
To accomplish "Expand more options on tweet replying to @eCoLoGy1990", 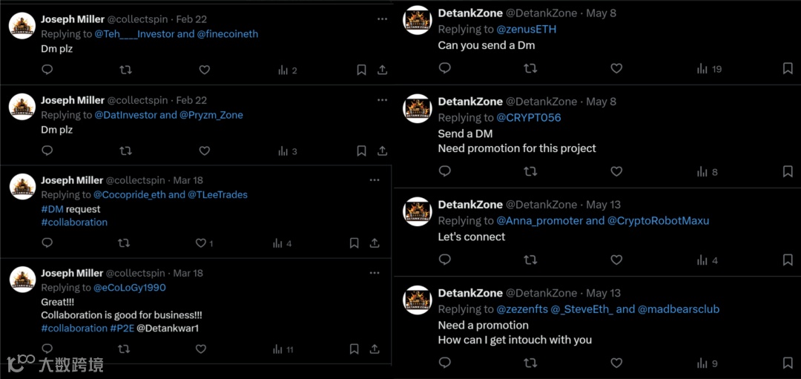I will 375,273.
